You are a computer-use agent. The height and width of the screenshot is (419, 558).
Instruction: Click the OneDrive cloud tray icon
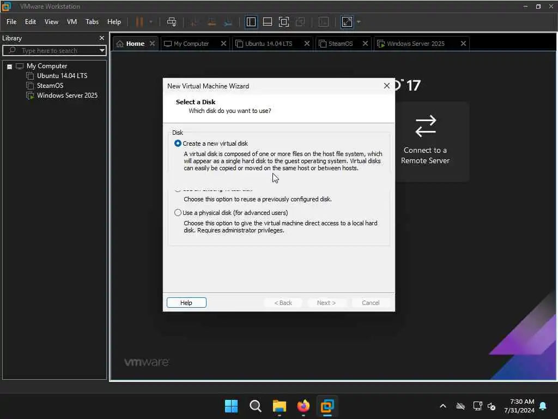(460, 406)
